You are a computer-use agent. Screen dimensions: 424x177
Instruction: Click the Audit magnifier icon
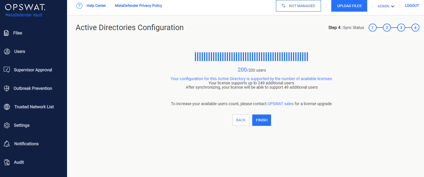tap(7, 162)
